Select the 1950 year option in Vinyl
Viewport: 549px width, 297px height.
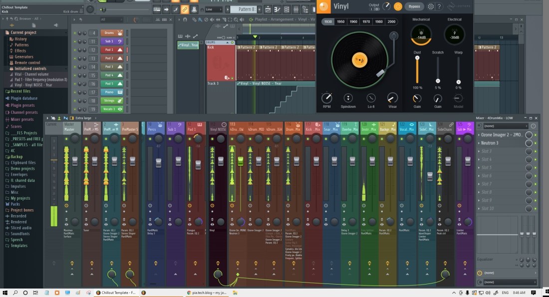coord(340,21)
